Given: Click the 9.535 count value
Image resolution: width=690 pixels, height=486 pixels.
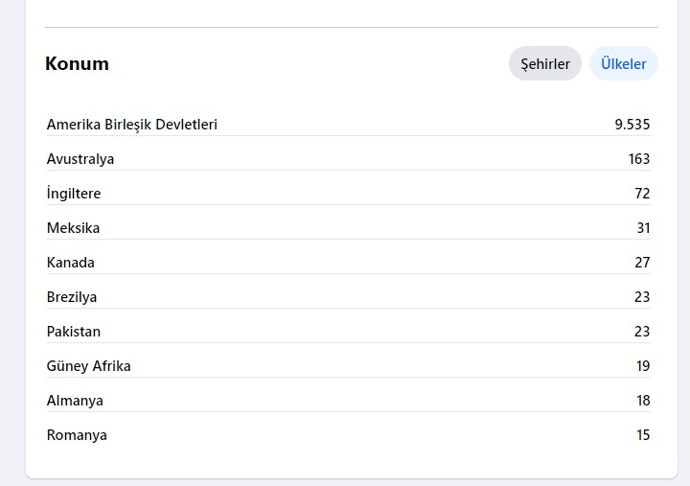Looking at the screenshot, I should coord(632,125).
